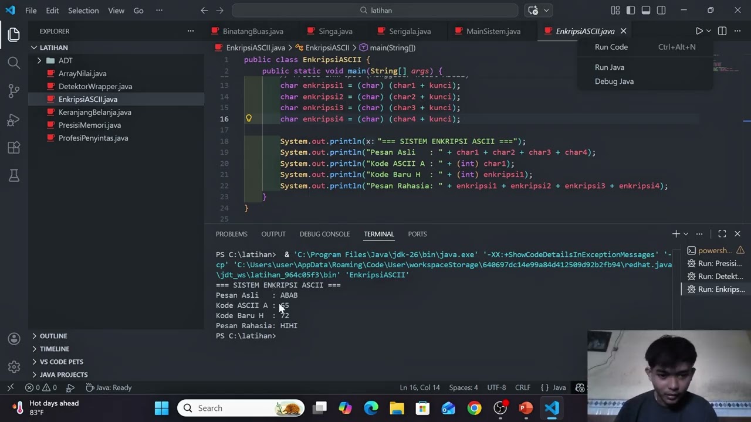Open the Search view in the activity bar

[x=14, y=63]
